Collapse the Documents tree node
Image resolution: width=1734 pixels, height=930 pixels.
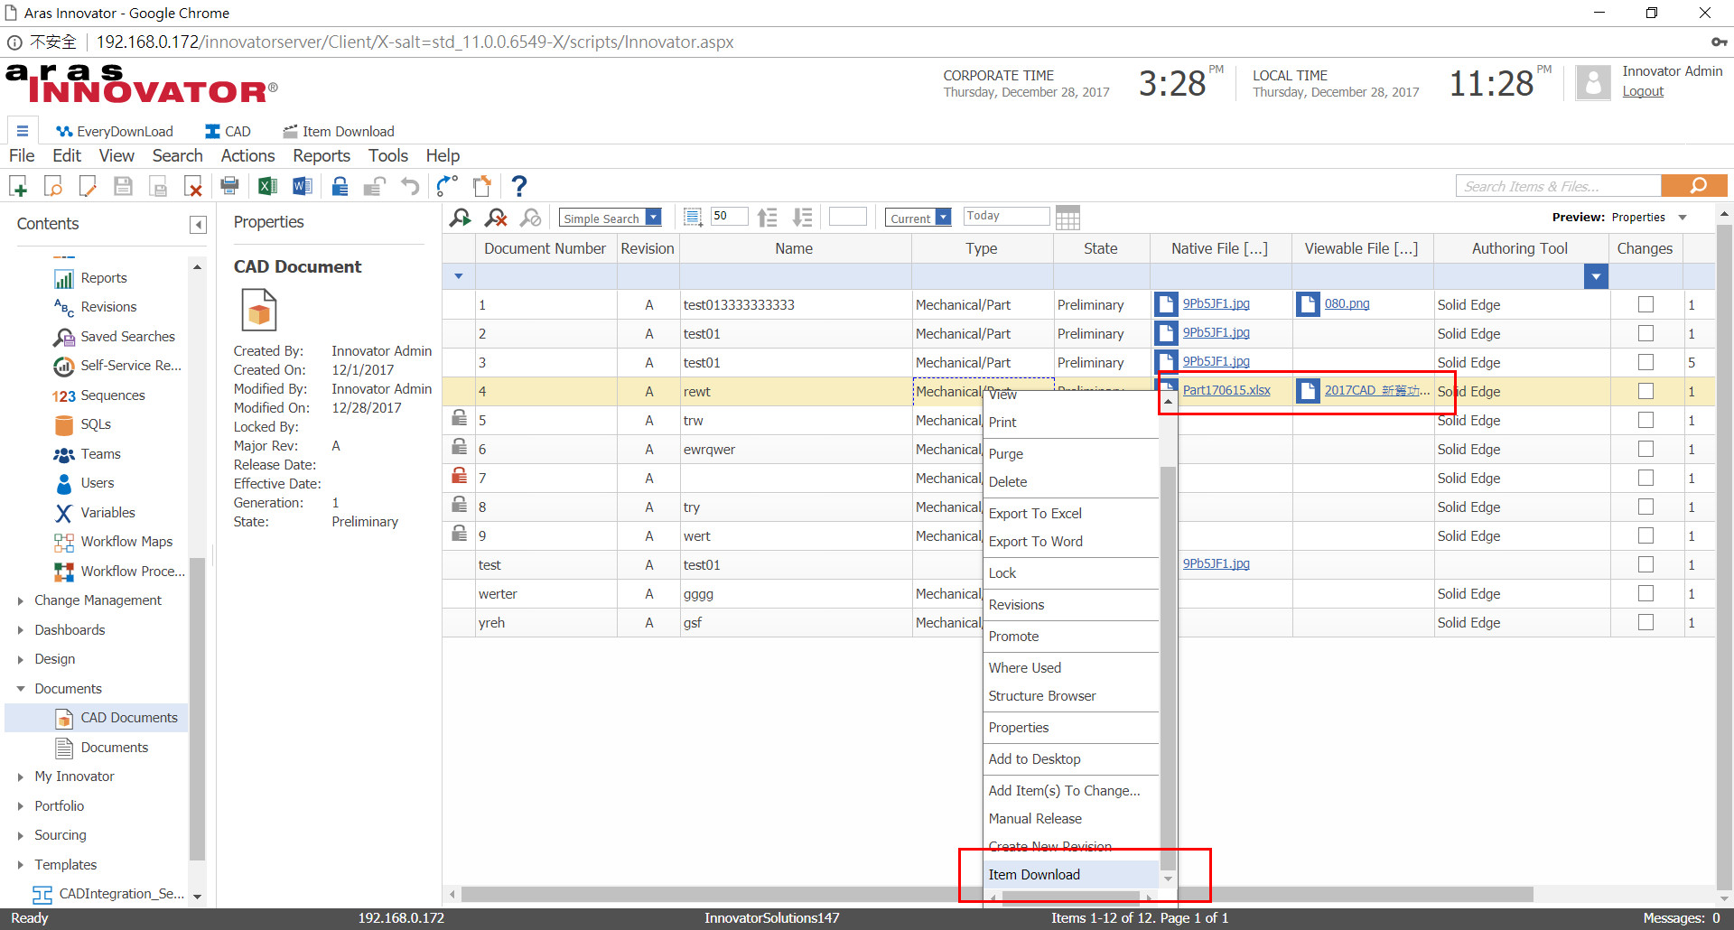pos(21,689)
